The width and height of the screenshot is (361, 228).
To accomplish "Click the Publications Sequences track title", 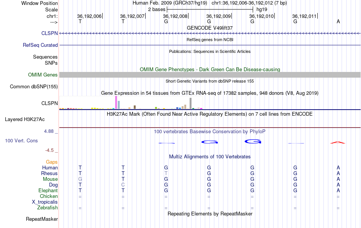I will (x=210, y=51).
